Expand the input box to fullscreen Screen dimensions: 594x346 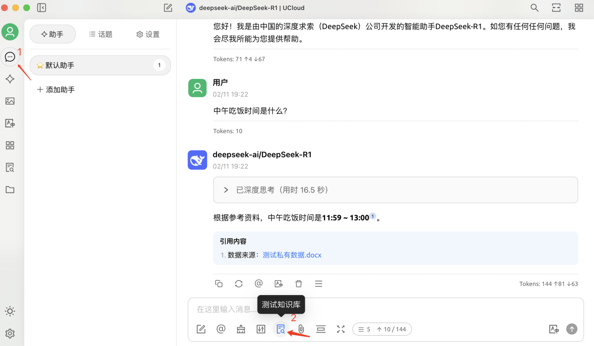(341, 329)
